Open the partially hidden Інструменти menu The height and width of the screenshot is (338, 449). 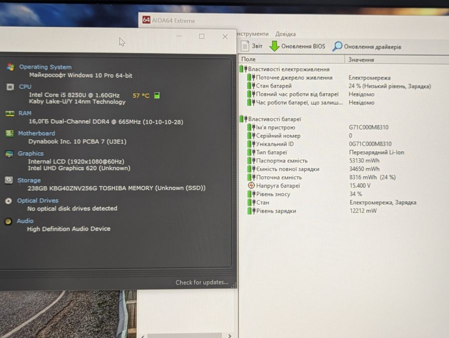click(x=253, y=34)
